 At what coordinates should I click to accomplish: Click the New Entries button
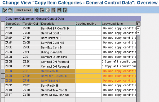23,10
